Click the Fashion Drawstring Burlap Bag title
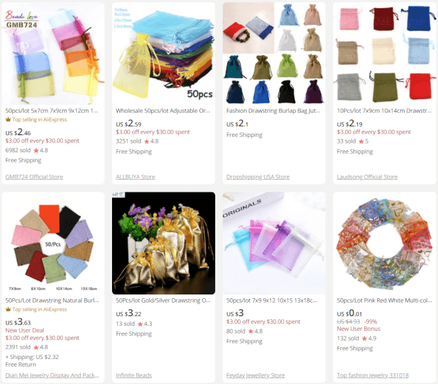This screenshot has height=384, width=438. click(x=273, y=111)
